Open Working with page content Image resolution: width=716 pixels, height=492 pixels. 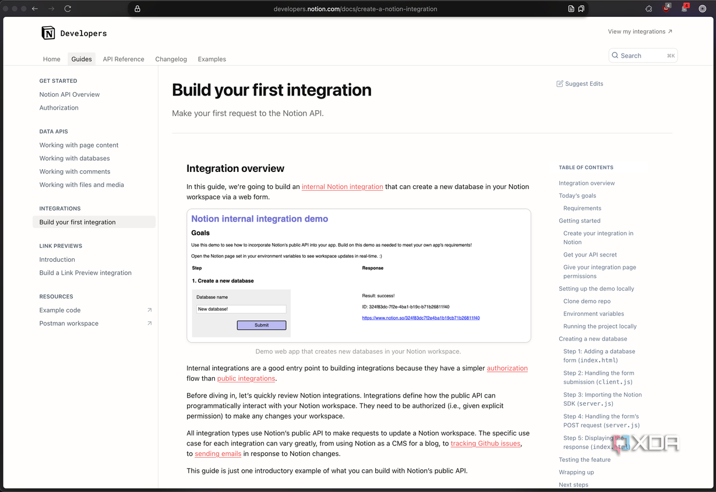(x=79, y=145)
